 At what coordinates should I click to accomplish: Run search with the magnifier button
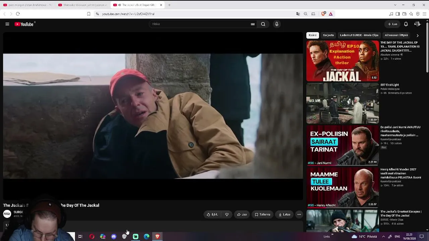click(263, 24)
